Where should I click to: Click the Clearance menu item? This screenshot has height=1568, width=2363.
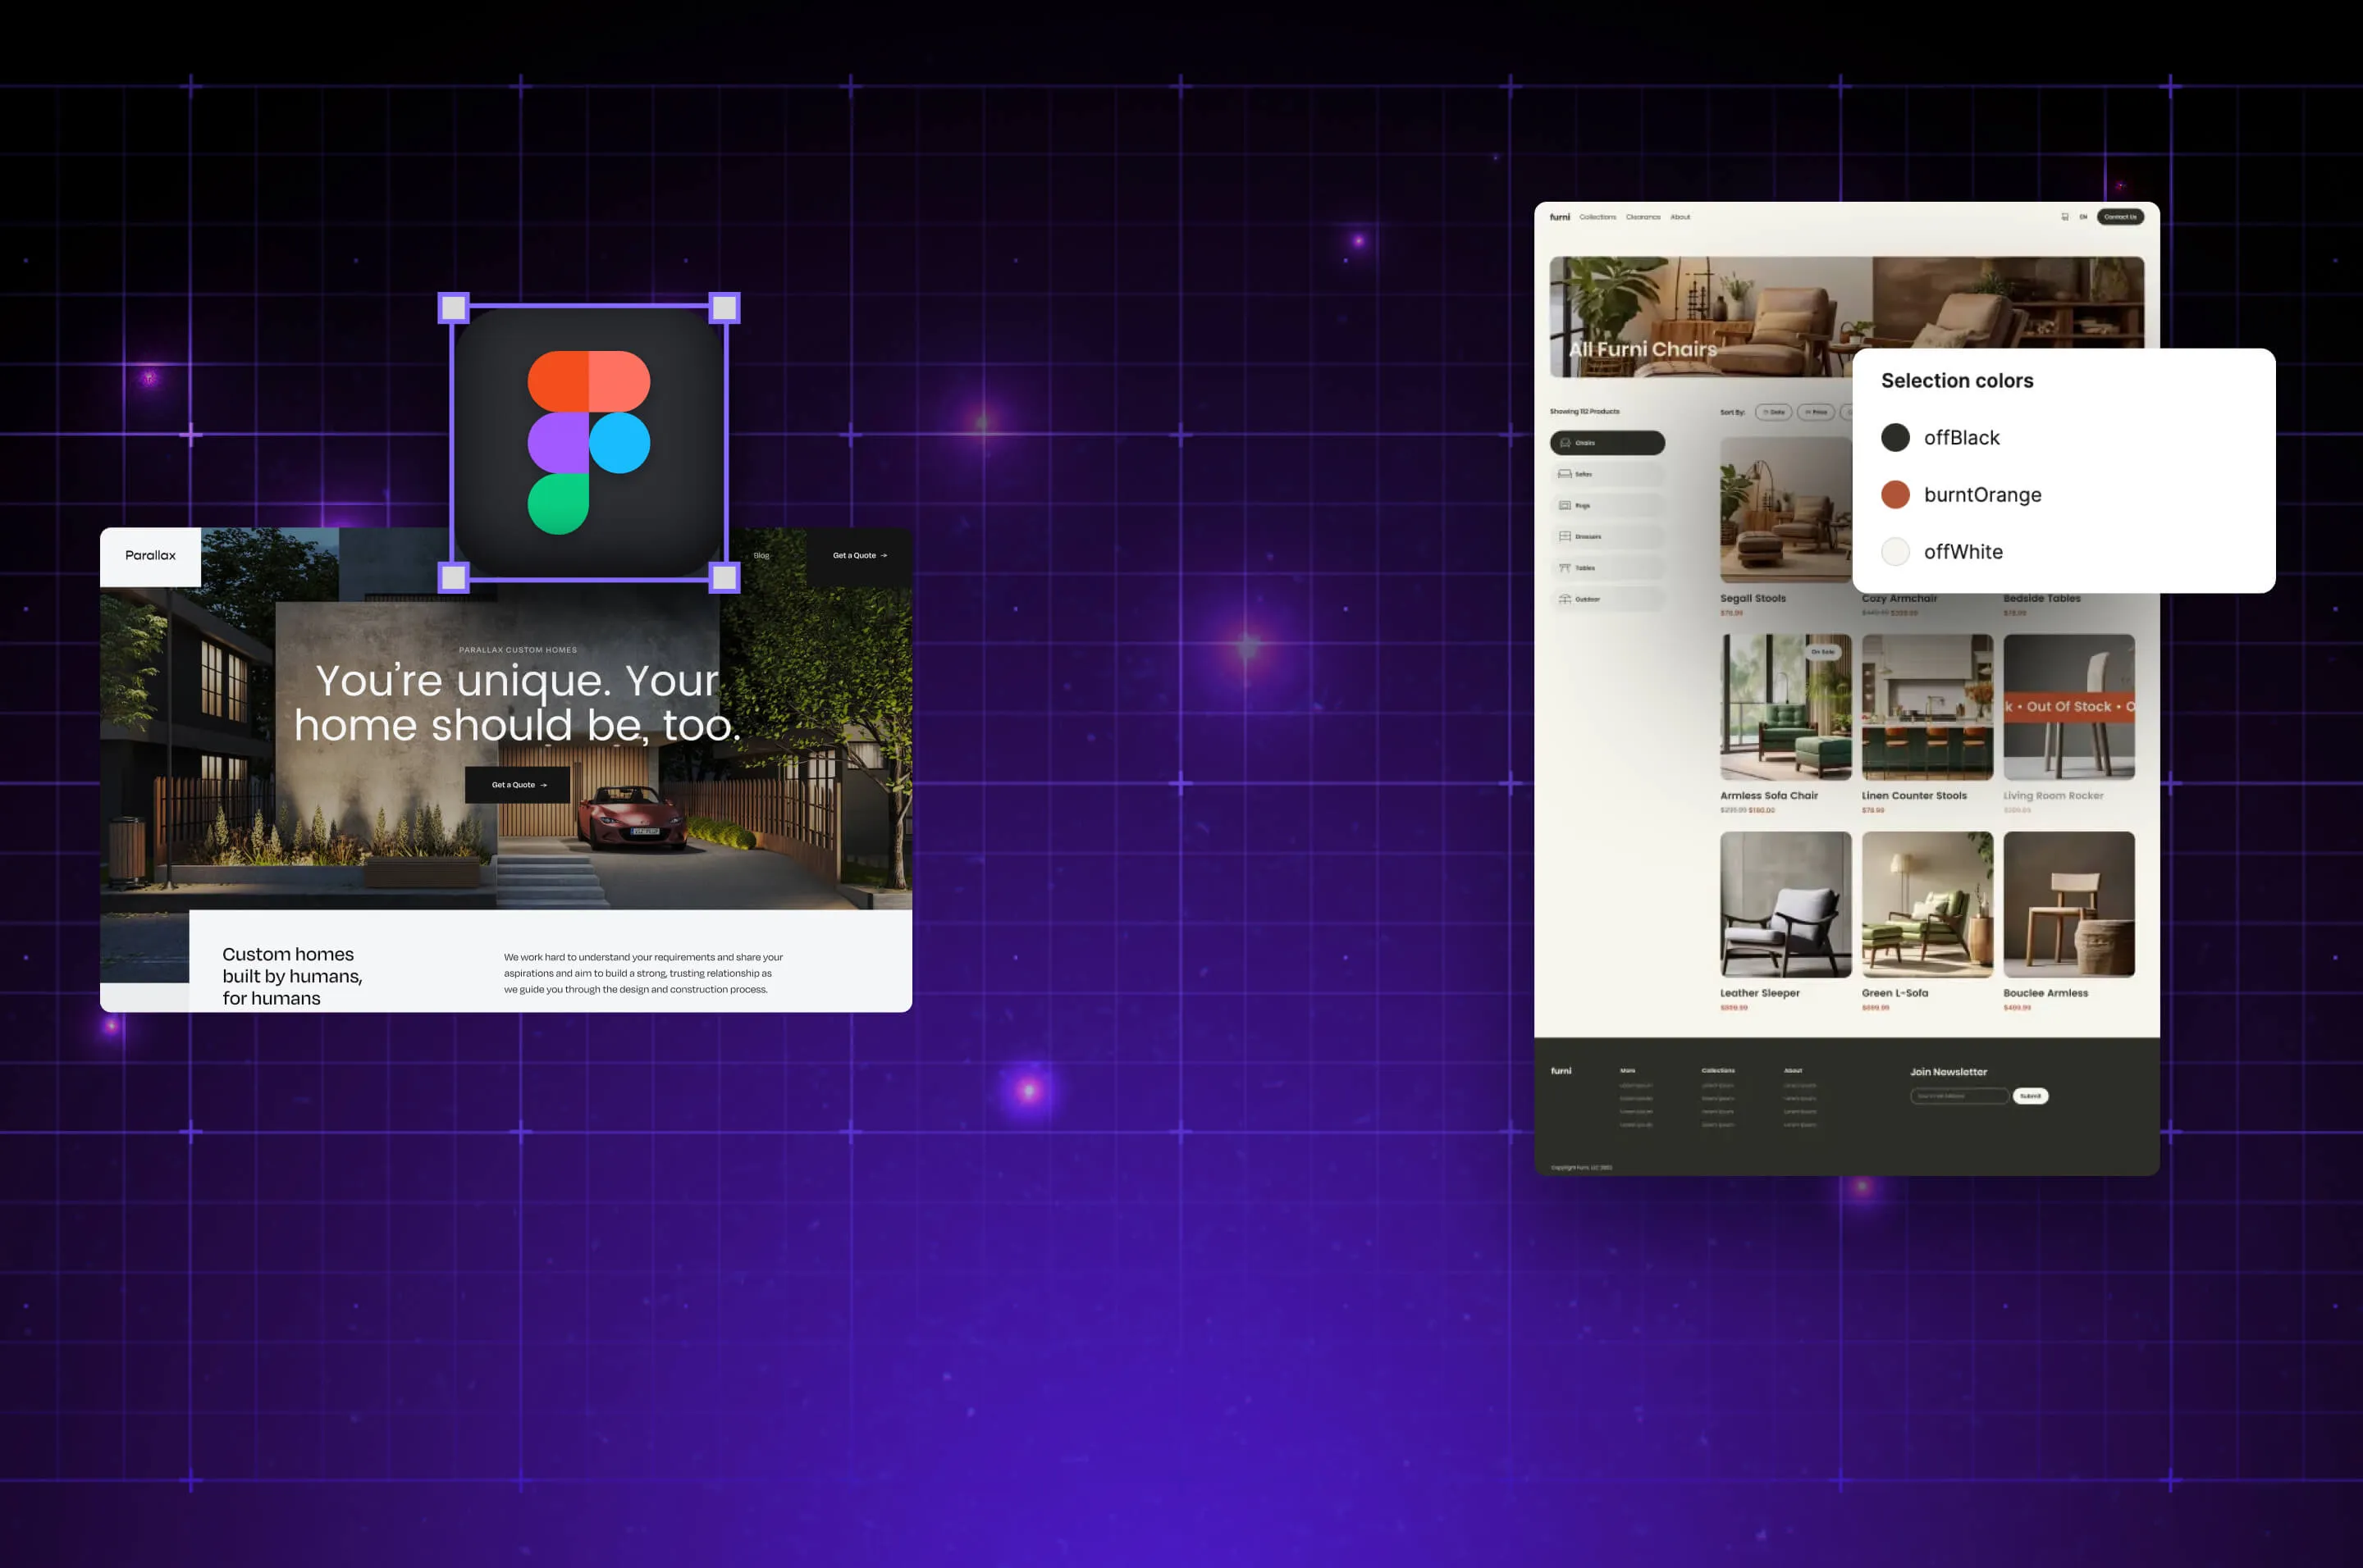tap(1642, 217)
